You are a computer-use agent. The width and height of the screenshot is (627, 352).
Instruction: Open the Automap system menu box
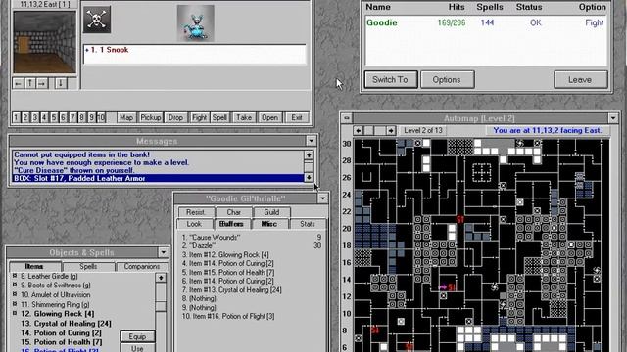(347, 118)
